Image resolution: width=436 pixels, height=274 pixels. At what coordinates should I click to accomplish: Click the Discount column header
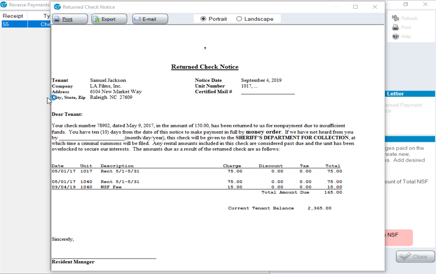tap(270, 166)
